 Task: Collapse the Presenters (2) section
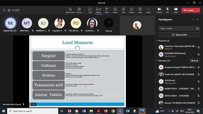point(157,41)
